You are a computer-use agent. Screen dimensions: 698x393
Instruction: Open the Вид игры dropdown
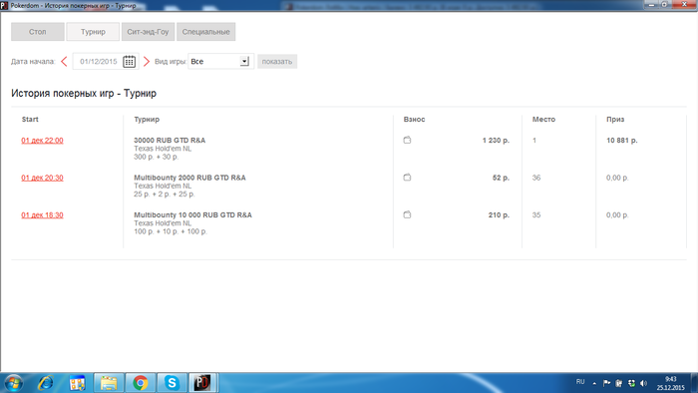click(x=220, y=62)
